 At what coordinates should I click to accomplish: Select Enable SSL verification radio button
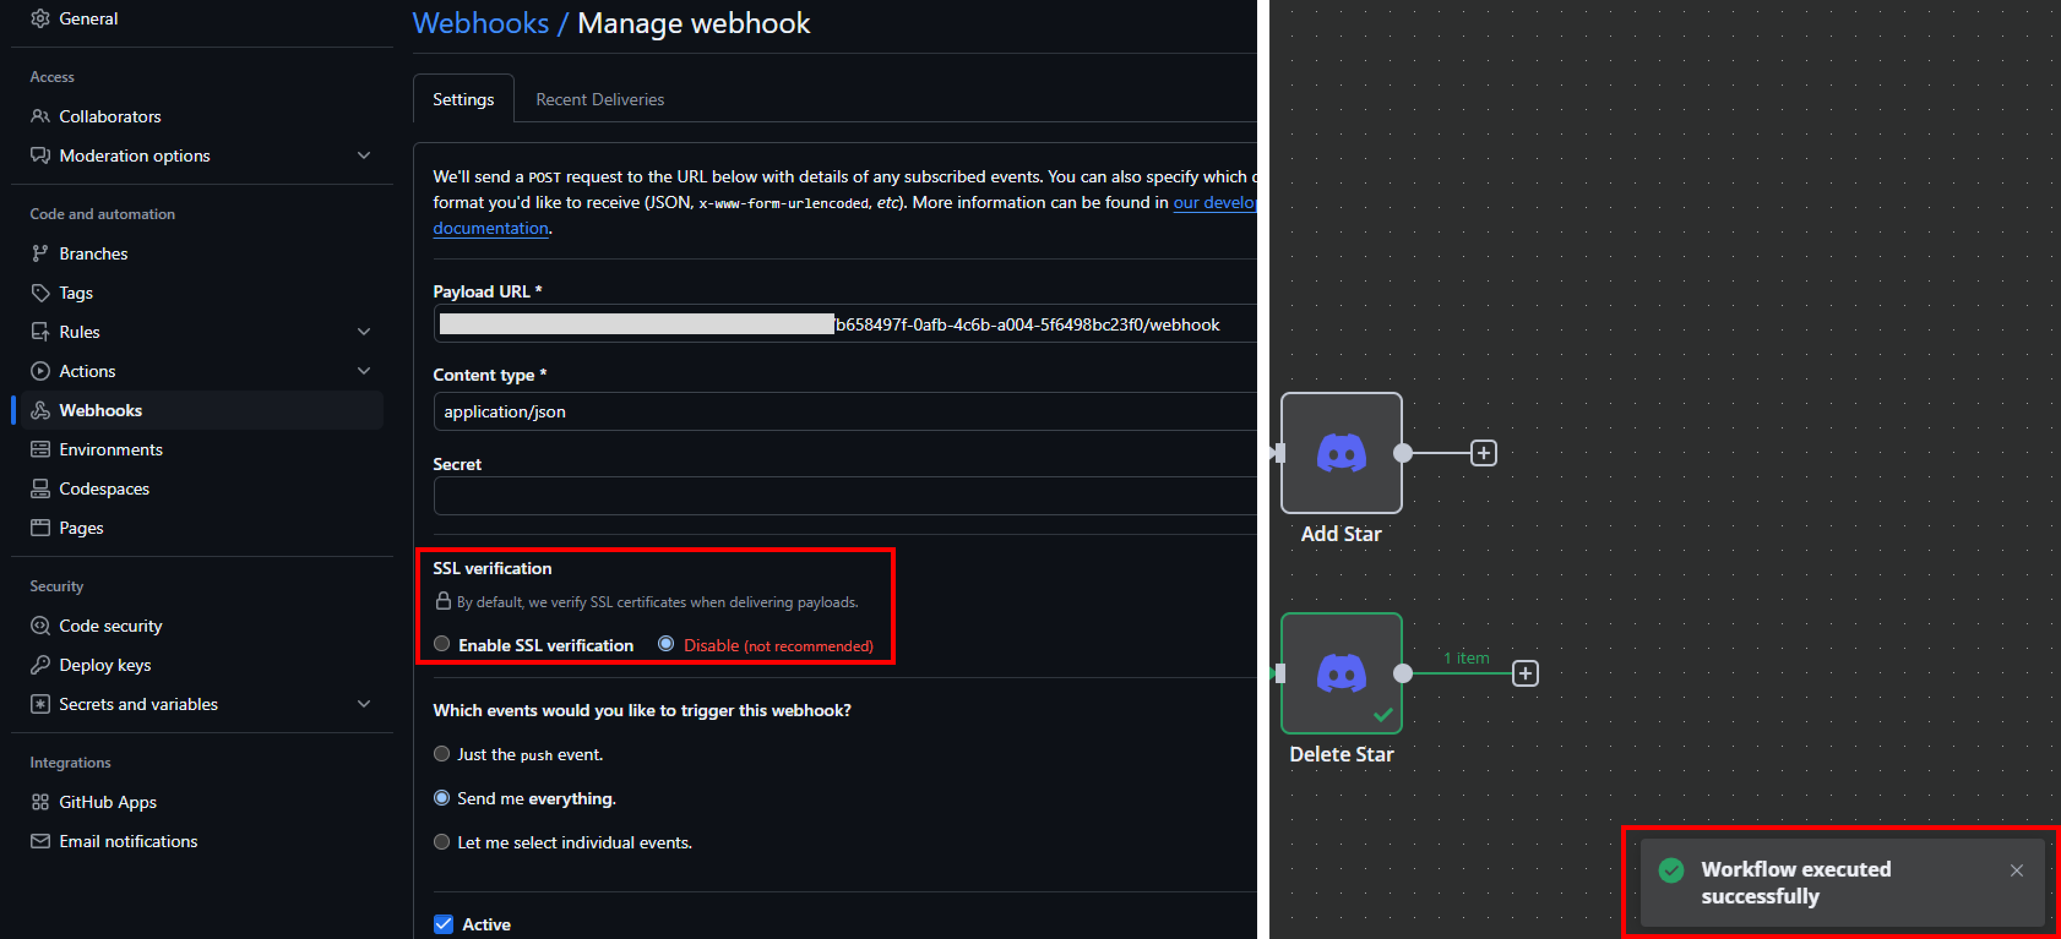[x=442, y=644]
